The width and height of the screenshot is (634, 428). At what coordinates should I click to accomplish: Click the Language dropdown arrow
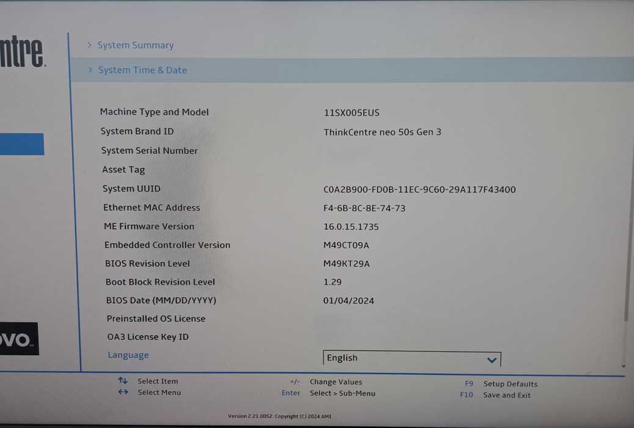pyautogui.click(x=492, y=360)
